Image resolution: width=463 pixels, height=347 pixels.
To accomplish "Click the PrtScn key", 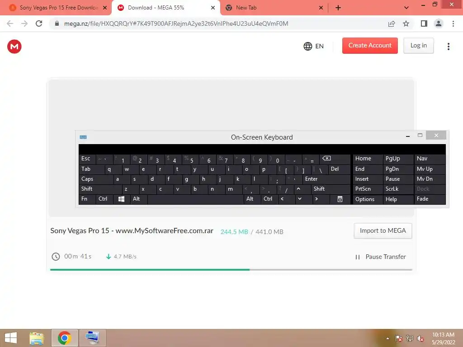I will (x=367, y=189).
